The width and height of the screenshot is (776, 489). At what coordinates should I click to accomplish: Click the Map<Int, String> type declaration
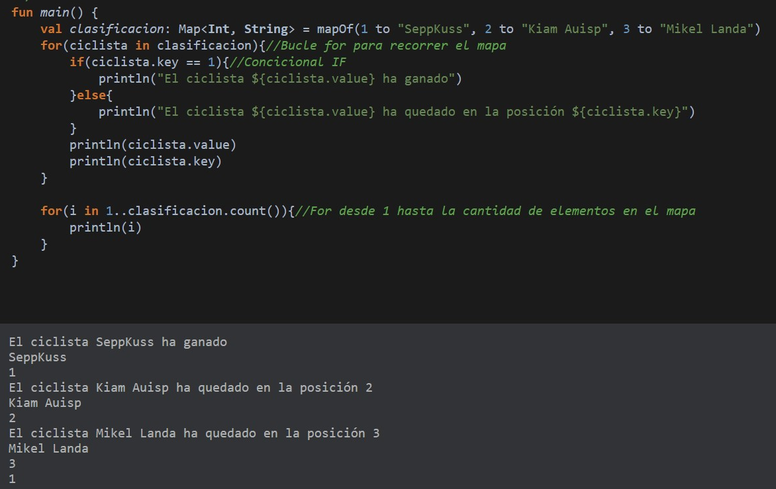point(236,29)
